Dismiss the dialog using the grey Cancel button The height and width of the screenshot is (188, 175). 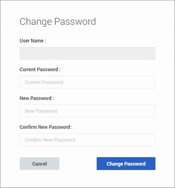click(x=40, y=164)
